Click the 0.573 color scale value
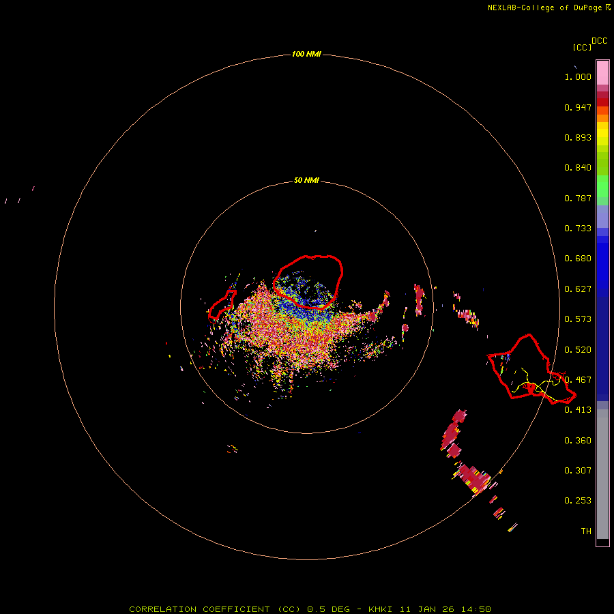 click(578, 319)
